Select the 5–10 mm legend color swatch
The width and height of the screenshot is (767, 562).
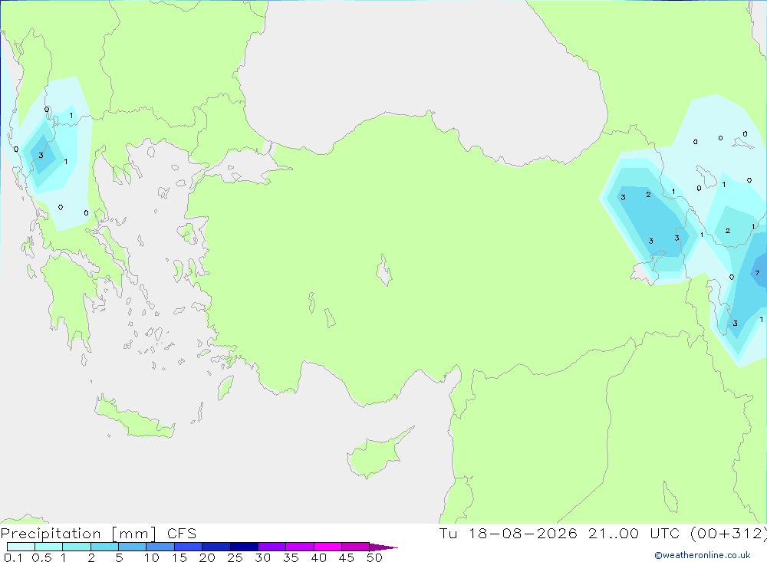[133, 547]
